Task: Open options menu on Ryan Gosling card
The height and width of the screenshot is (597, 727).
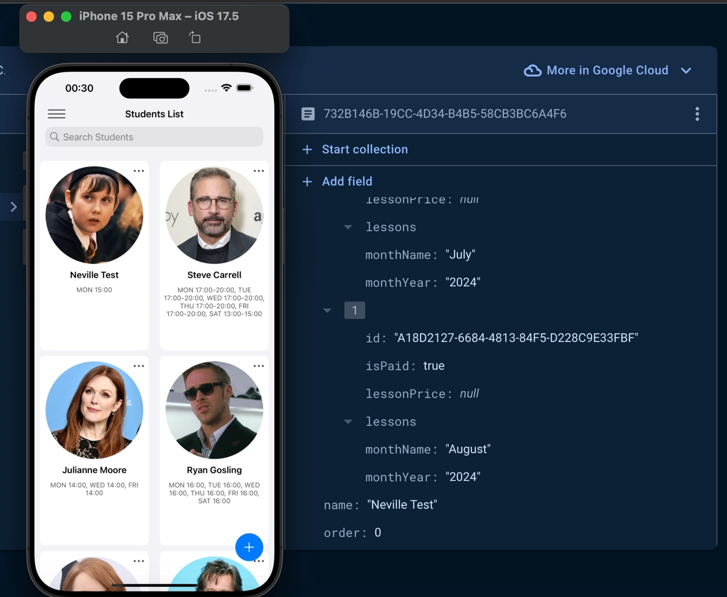Action: coord(259,366)
